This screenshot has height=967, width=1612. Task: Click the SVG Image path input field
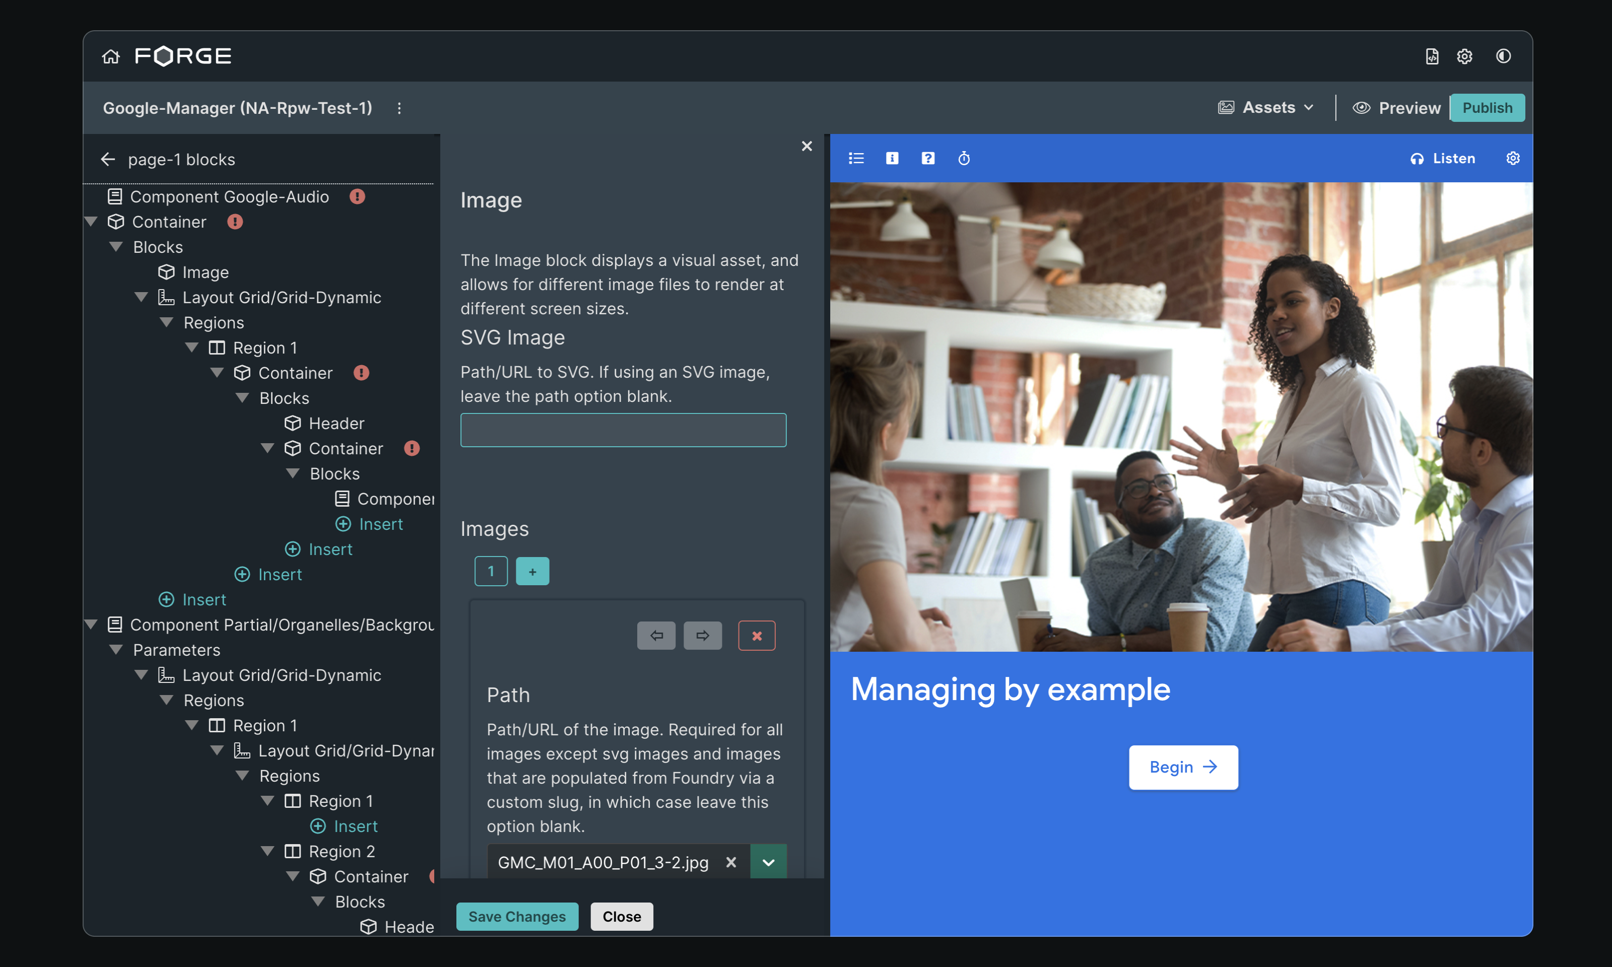(623, 430)
